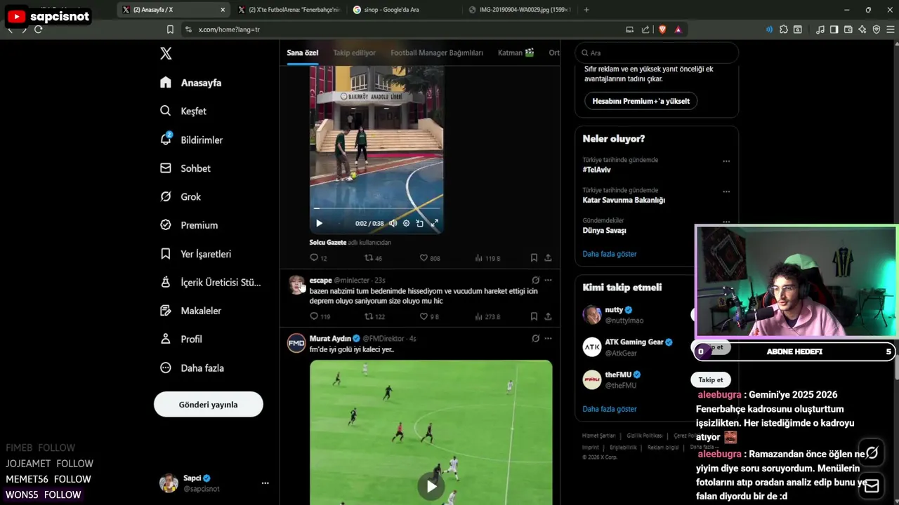
Task: Open İçerik Üreticisi Stüdyosu in sidebar
Action: pyautogui.click(x=210, y=282)
